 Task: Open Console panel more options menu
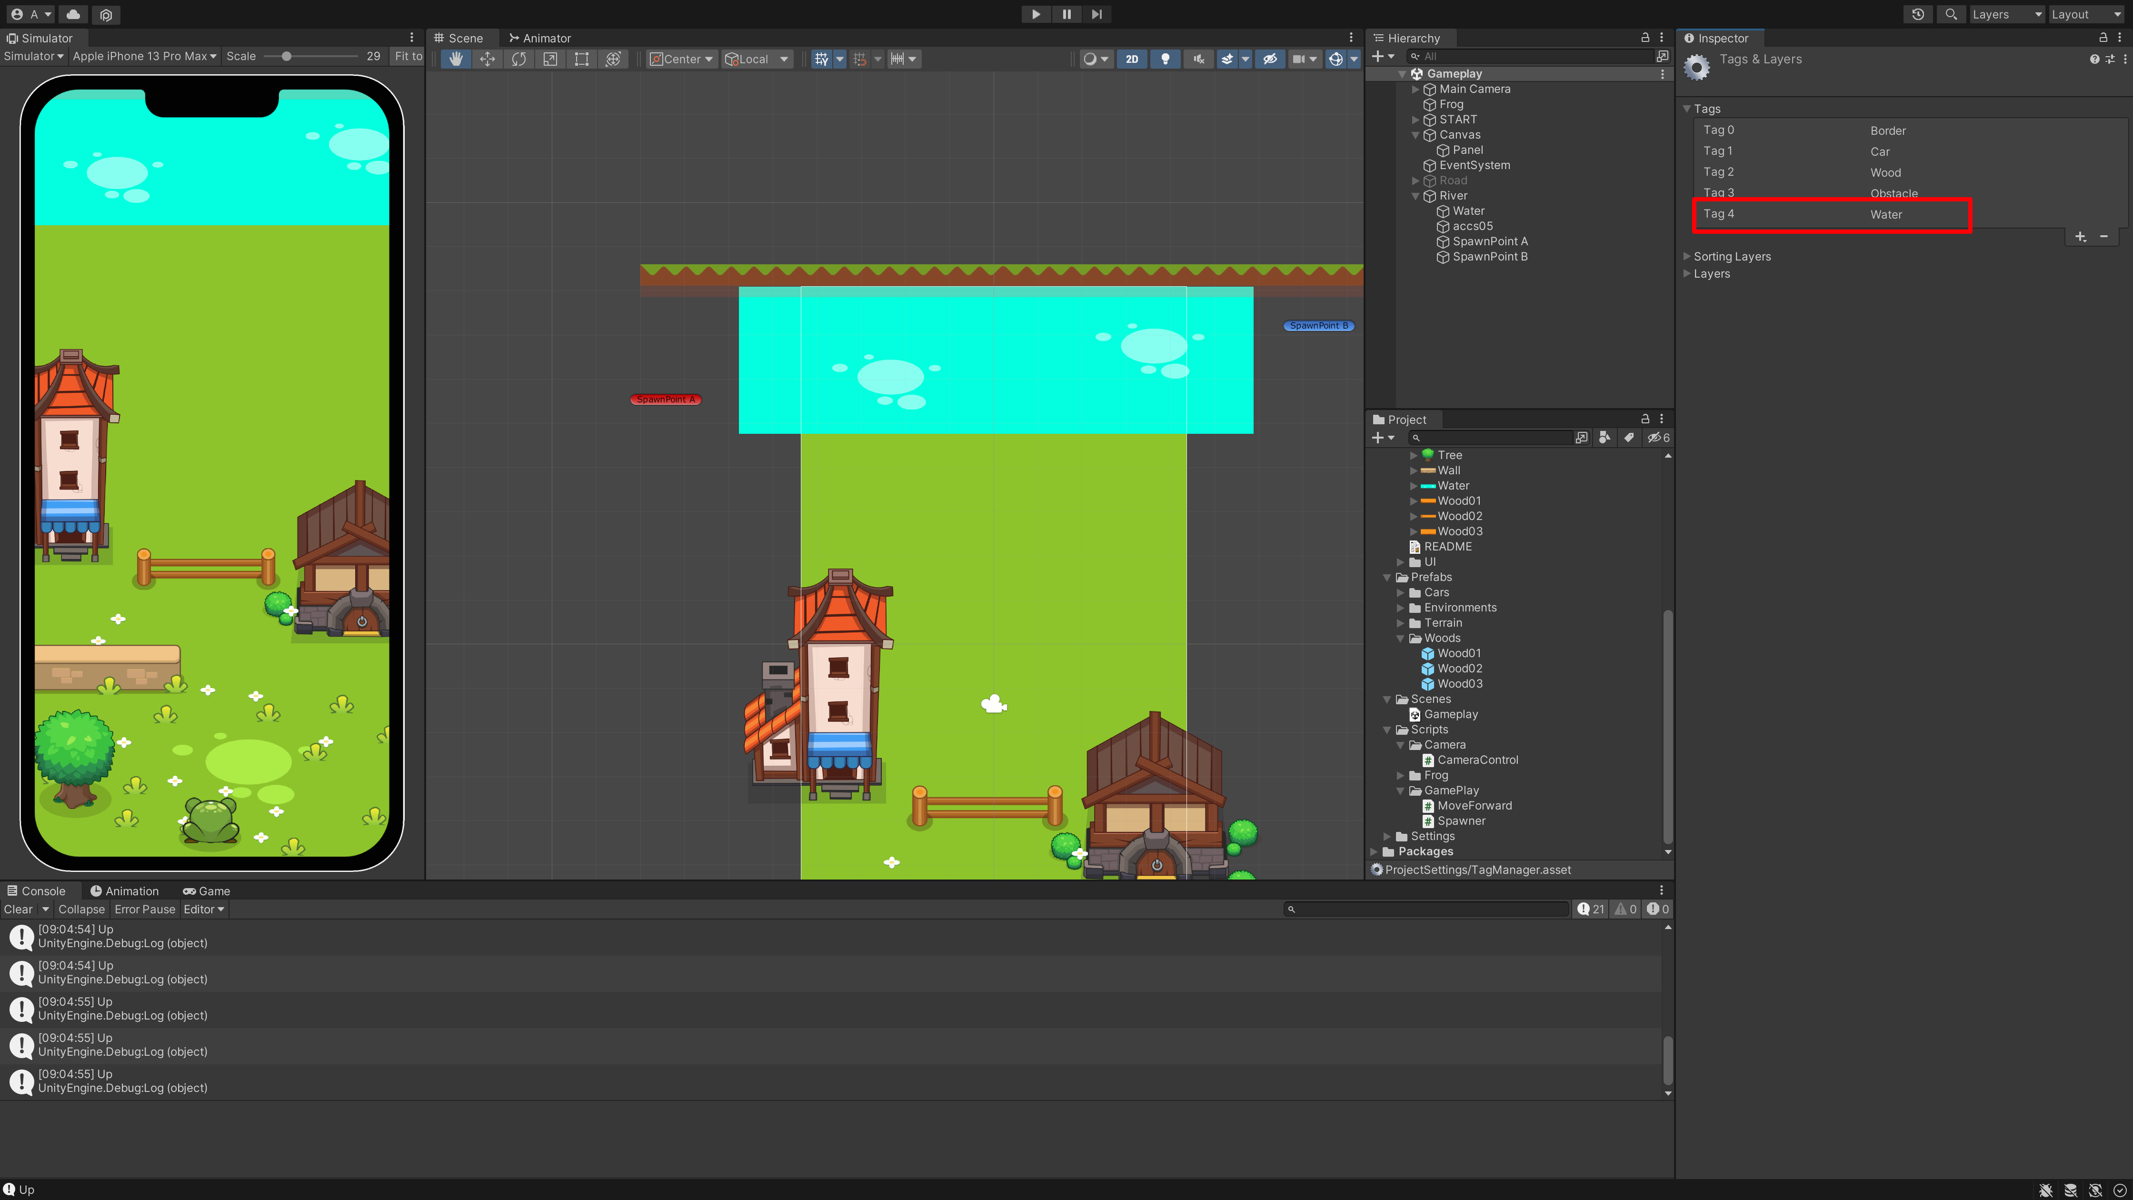[x=1661, y=890]
